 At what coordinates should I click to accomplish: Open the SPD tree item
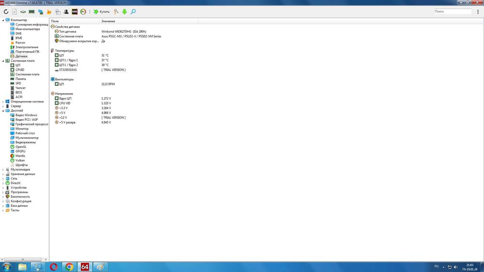click(x=18, y=84)
